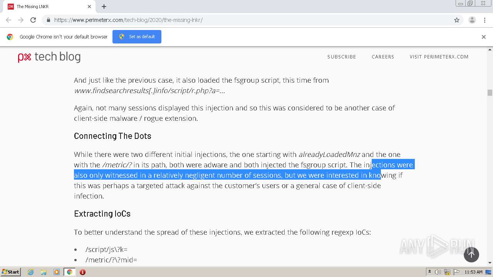Click the volume speaker tray icon
This screenshot has height=277, width=493.
coord(438,272)
